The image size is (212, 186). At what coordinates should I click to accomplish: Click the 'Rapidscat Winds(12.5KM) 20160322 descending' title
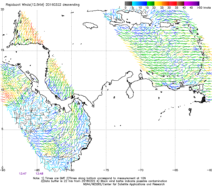(x=43, y=5)
